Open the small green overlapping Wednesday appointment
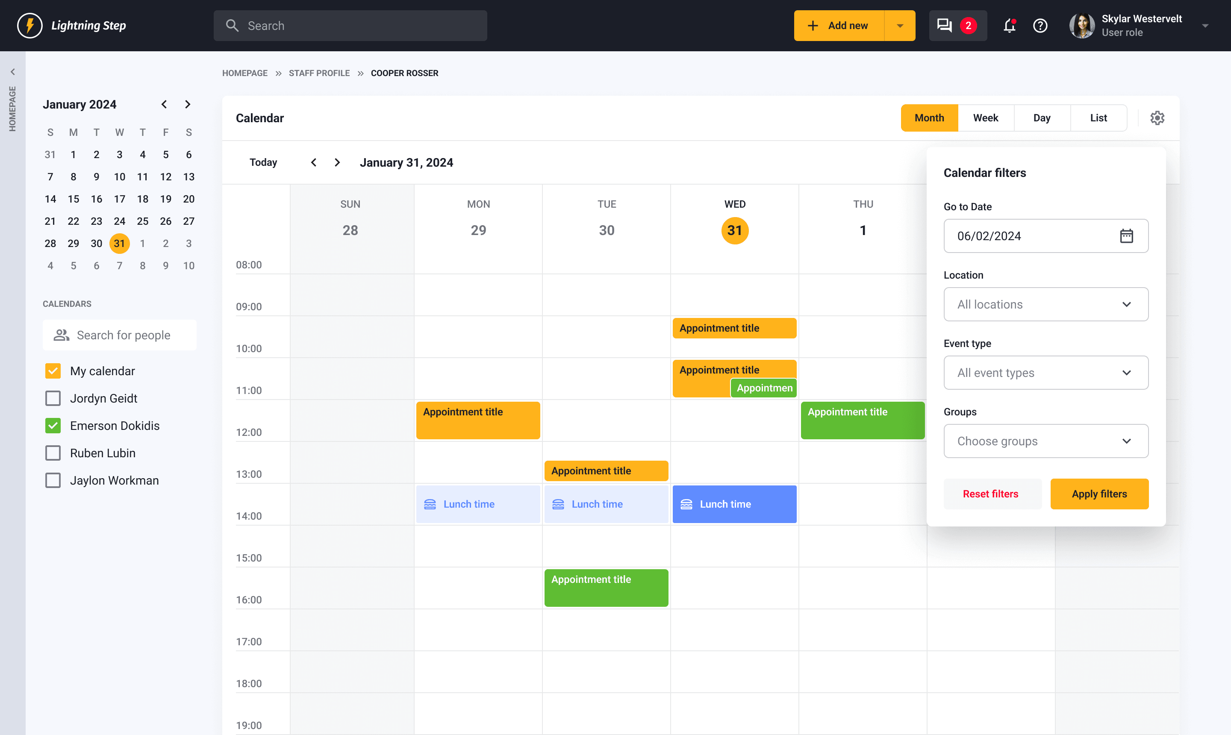The width and height of the screenshot is (1231, 735). click(763, 388)
